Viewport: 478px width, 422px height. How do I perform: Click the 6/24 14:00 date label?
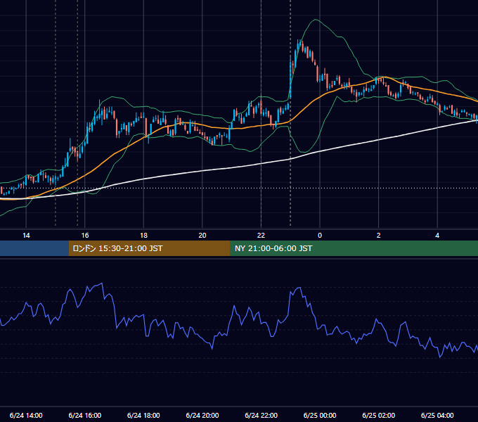(26, 415)
